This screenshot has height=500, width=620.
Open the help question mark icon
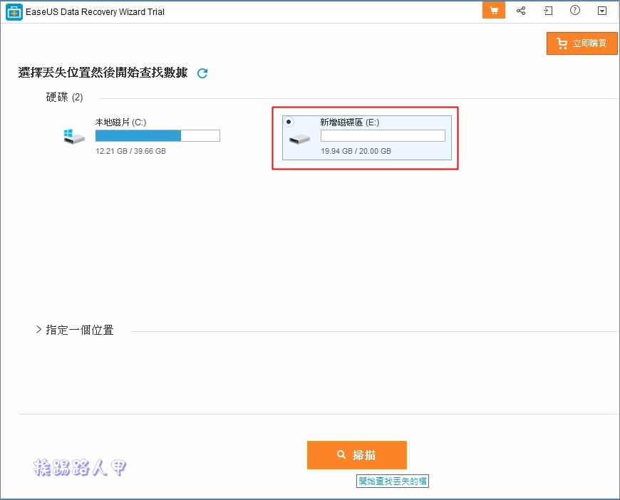[x=575, y=10]
